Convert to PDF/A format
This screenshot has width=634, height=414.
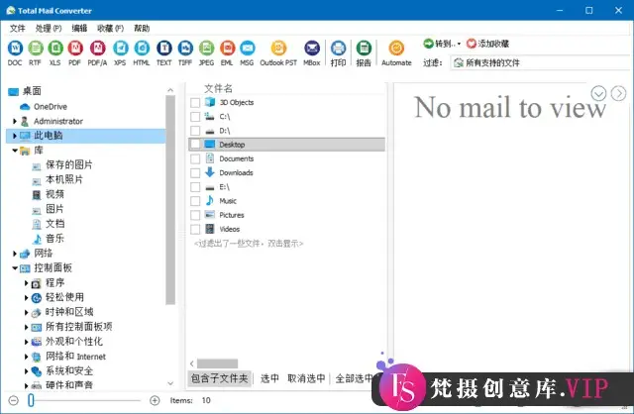click(x=97, y=52)
